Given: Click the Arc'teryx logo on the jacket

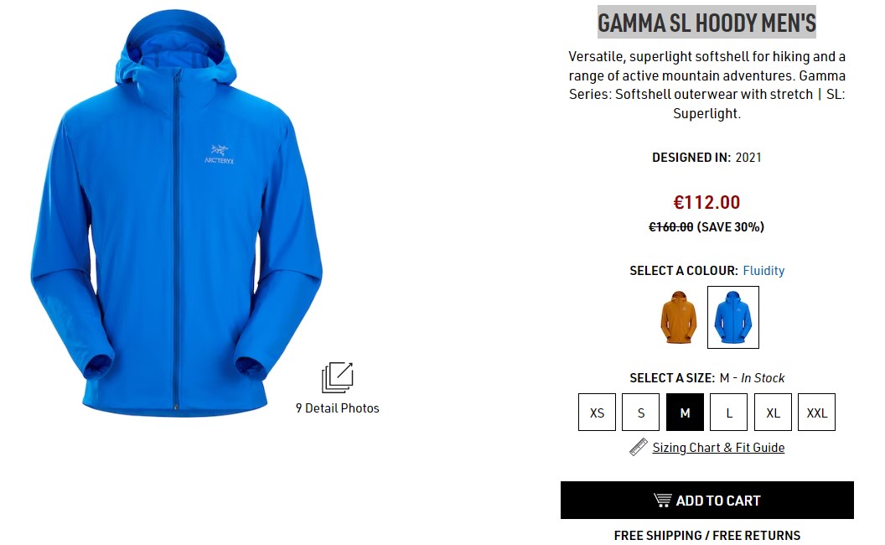Looking at the screenshot, I should 219,154.
